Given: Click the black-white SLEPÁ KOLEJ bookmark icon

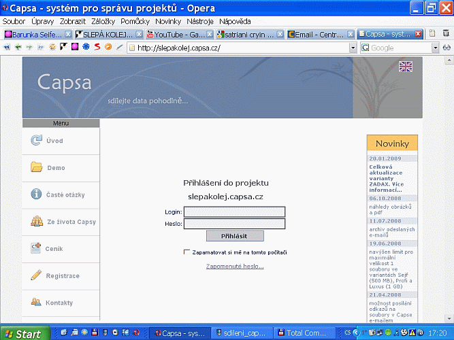Looking at the screenshot, I should click(63, 46).
